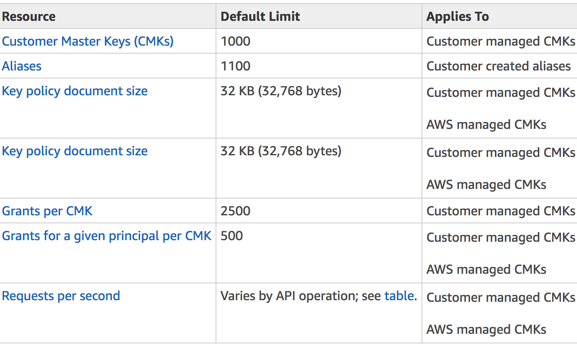Open Grants for a given principal per CMK
The width and height of the screenshot is (577, 345).
(x=107, y=236)
